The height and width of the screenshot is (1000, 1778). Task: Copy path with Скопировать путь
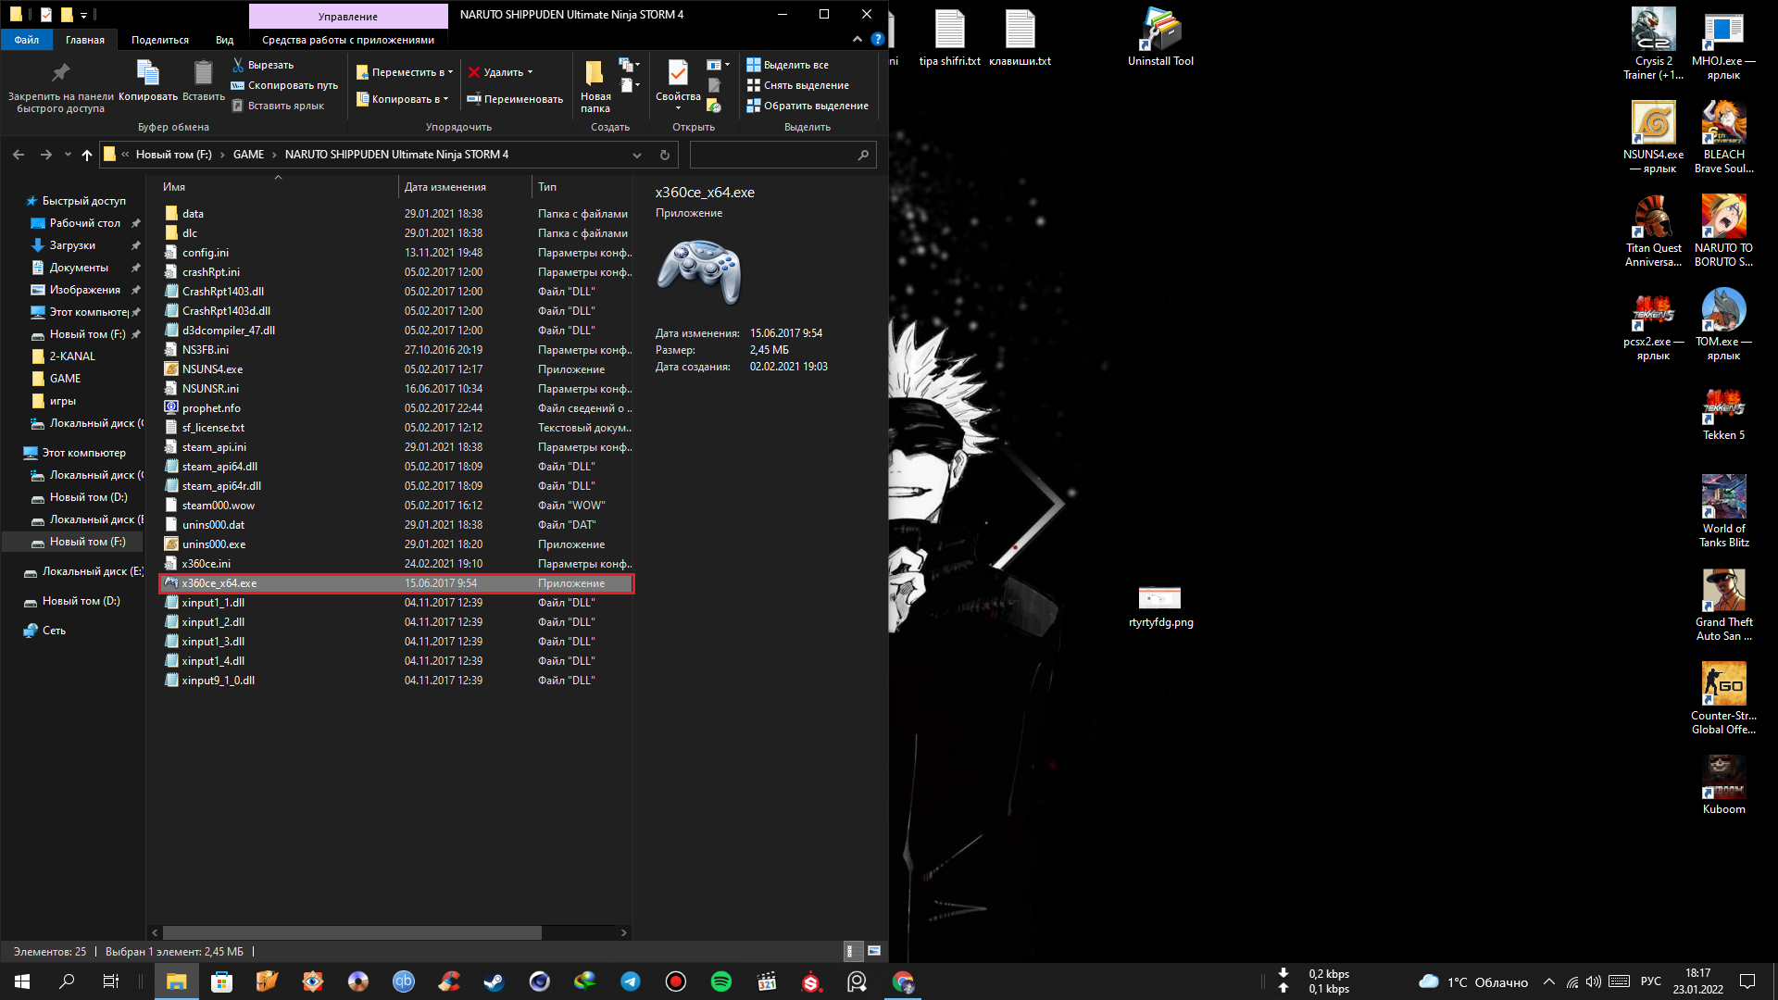tap(285, 85)
